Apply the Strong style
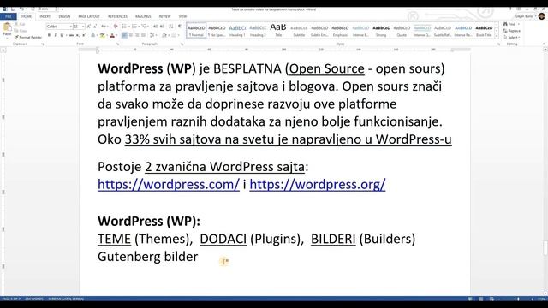Image resolution: width=548 pixels, height=308 pixels. (x=381, y=31)
